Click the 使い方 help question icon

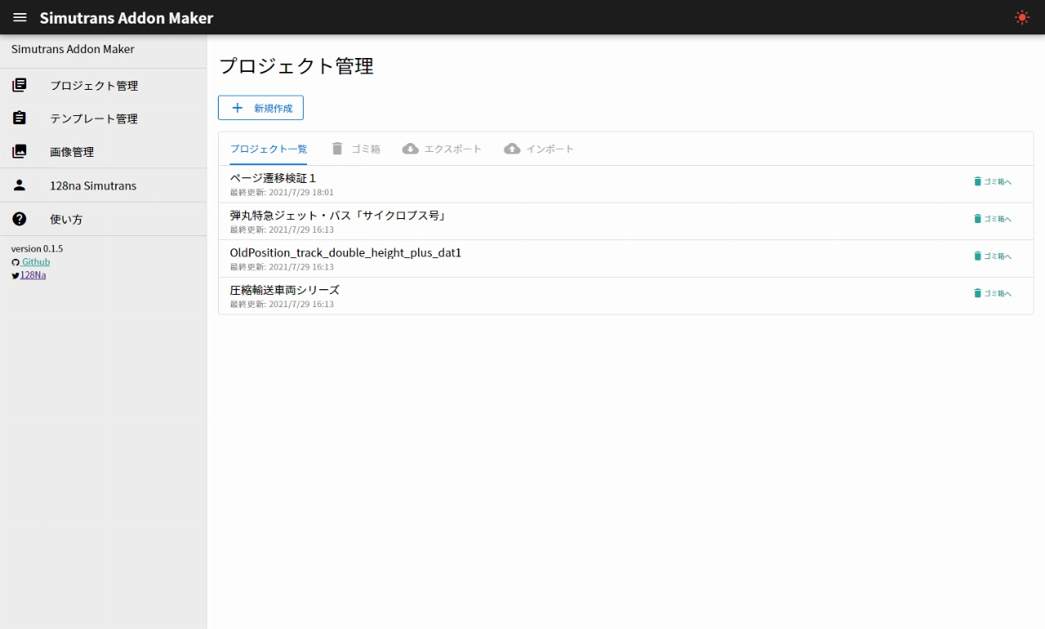point(20,219)
